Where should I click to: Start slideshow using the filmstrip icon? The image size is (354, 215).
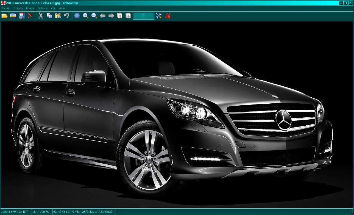(13, 16)
